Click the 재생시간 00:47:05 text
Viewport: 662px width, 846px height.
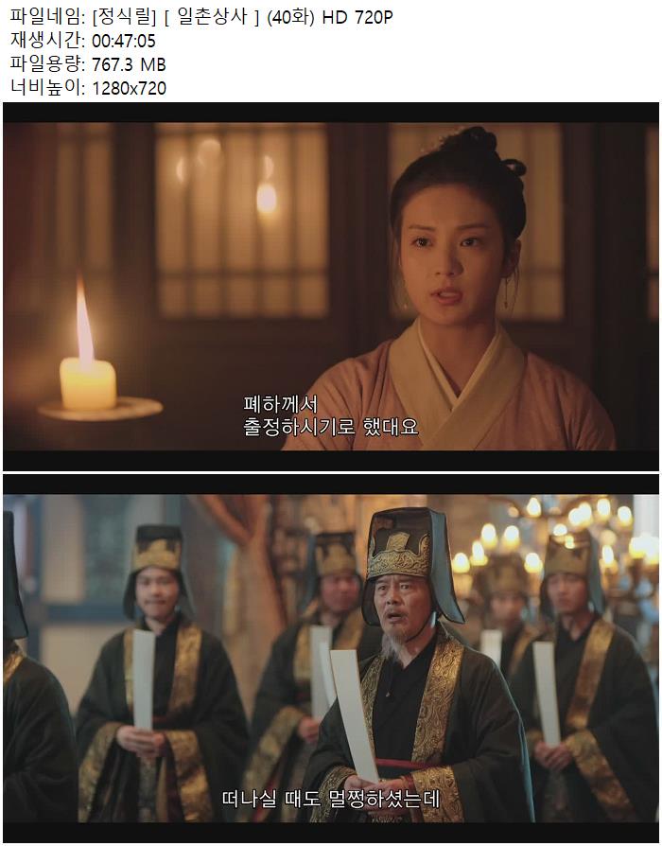83,41
